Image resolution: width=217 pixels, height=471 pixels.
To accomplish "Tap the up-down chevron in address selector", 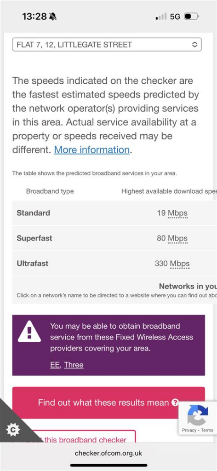I will pos(194,45).
